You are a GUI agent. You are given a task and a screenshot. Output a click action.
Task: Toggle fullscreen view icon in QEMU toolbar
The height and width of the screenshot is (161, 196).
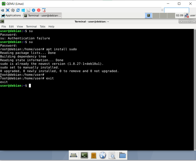point(8,10)
